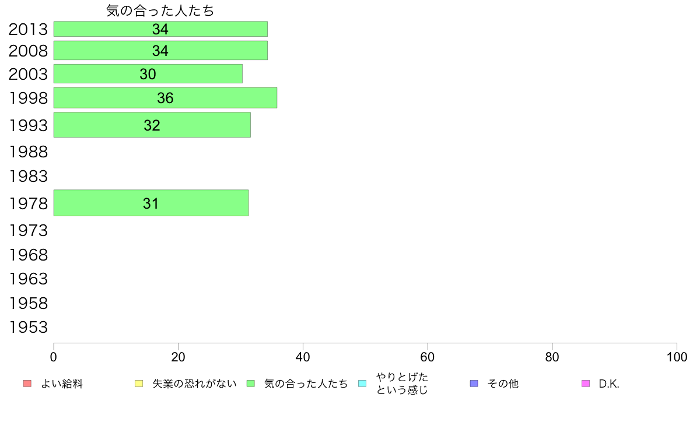693x429 pixels.
Task: Select the 1998 bar labeled 36
Action: 165,98
